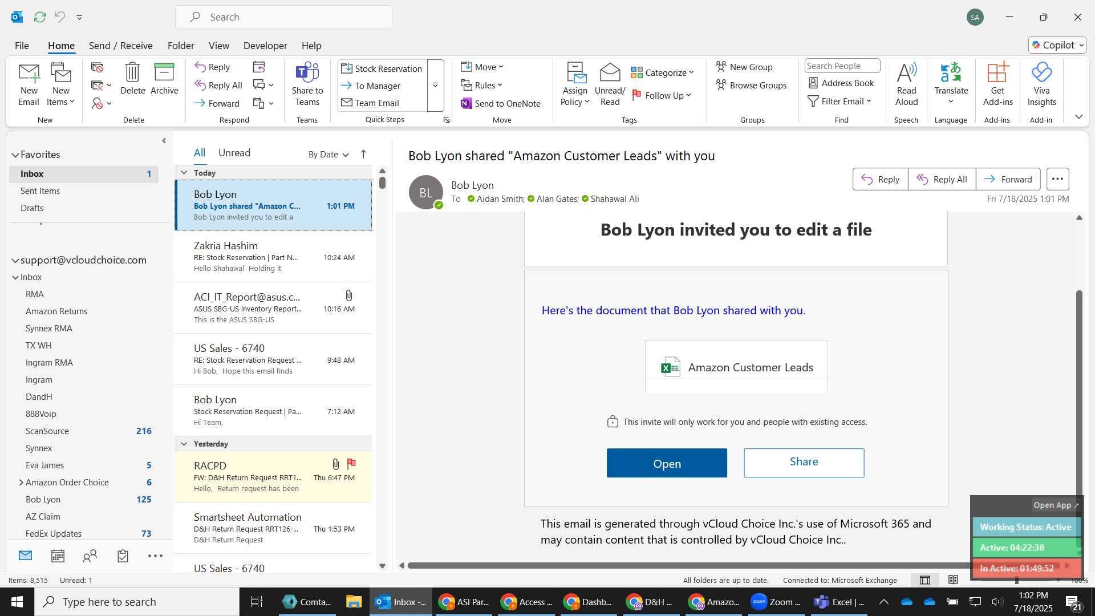Click the blue Open button in email

point(667,463)
